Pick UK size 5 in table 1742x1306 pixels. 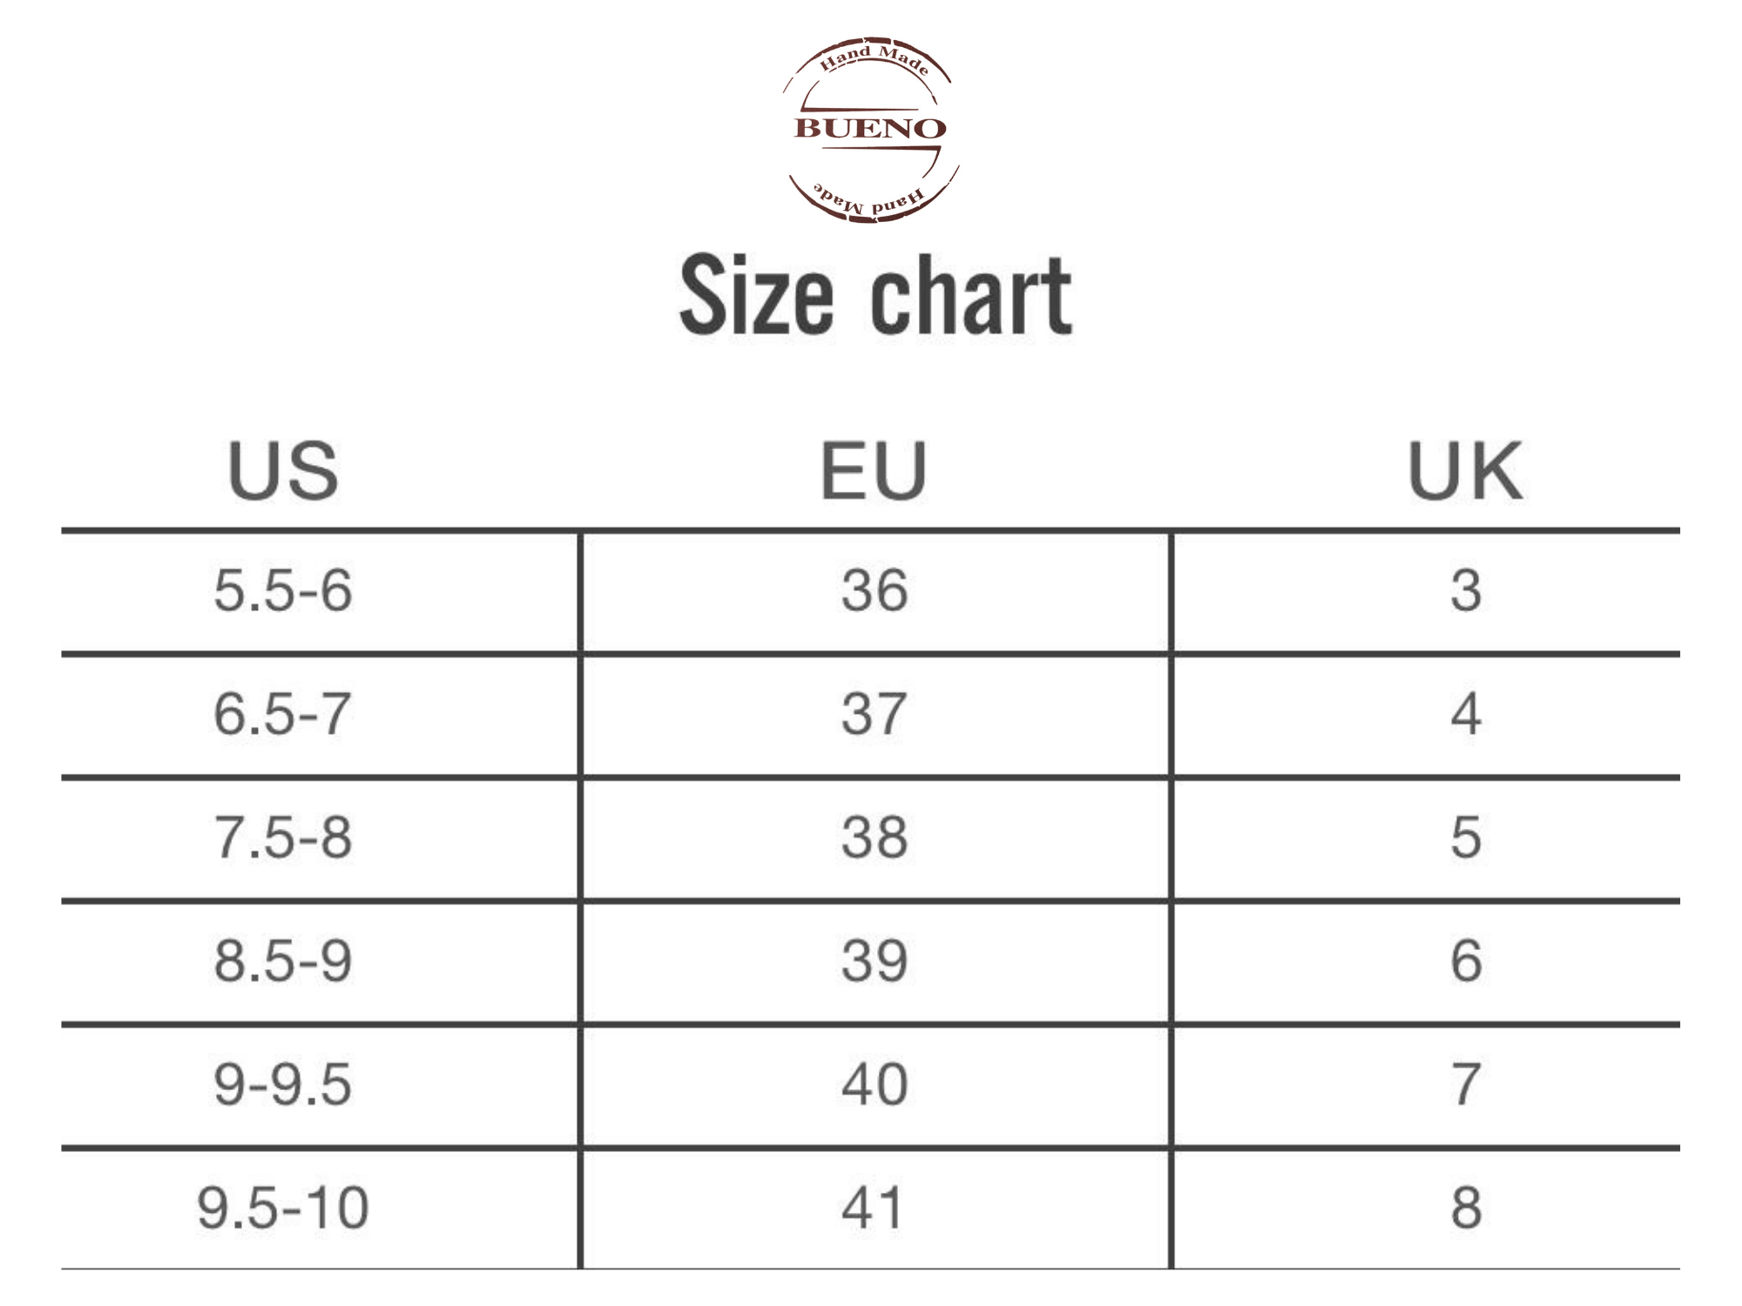(1427, 838)
